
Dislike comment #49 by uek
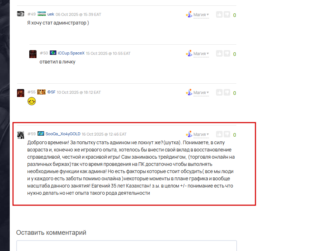pyautogui.click(x=227, y=14)
